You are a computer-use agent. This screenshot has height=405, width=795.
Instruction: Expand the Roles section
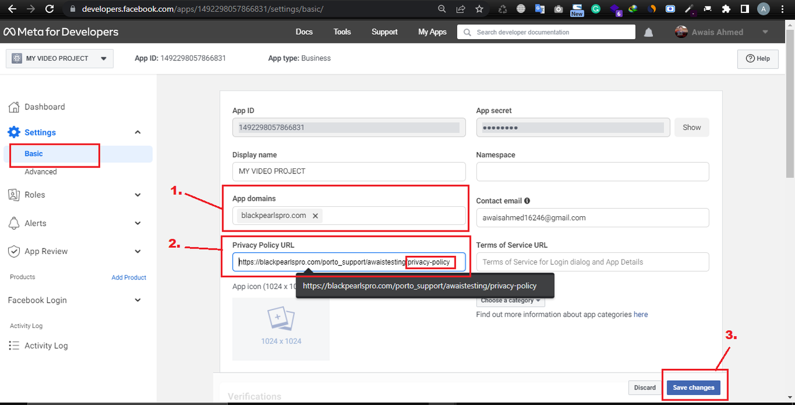(138, 194)
